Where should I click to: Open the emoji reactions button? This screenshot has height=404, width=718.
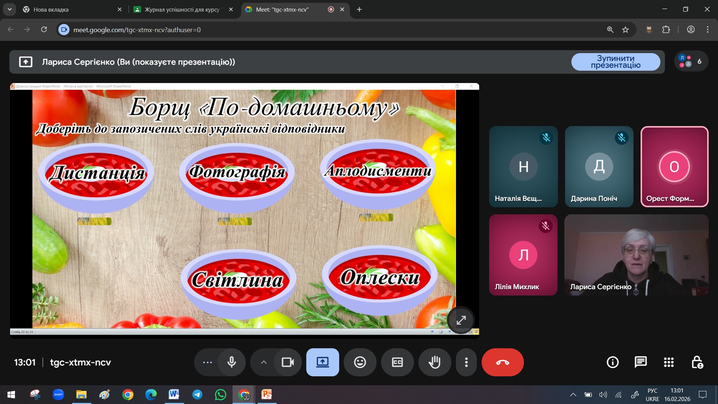360,362
